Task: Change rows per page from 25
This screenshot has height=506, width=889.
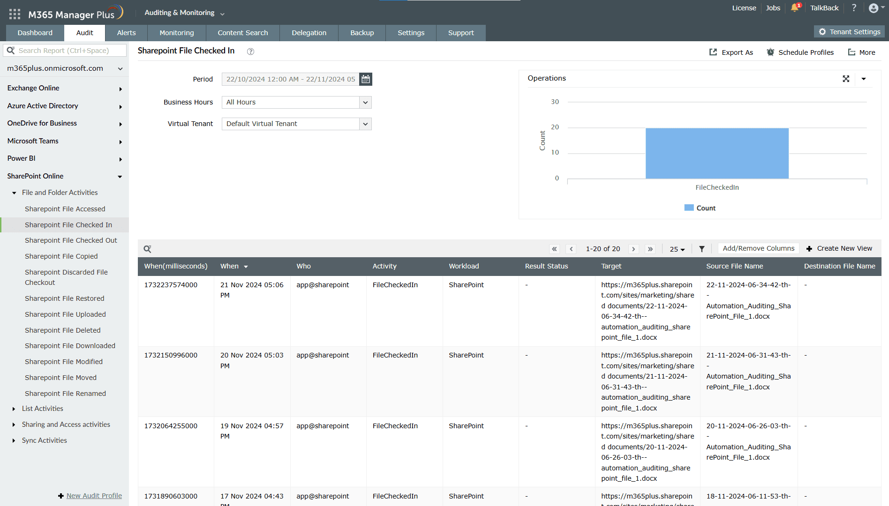Action: click(677, 249)
